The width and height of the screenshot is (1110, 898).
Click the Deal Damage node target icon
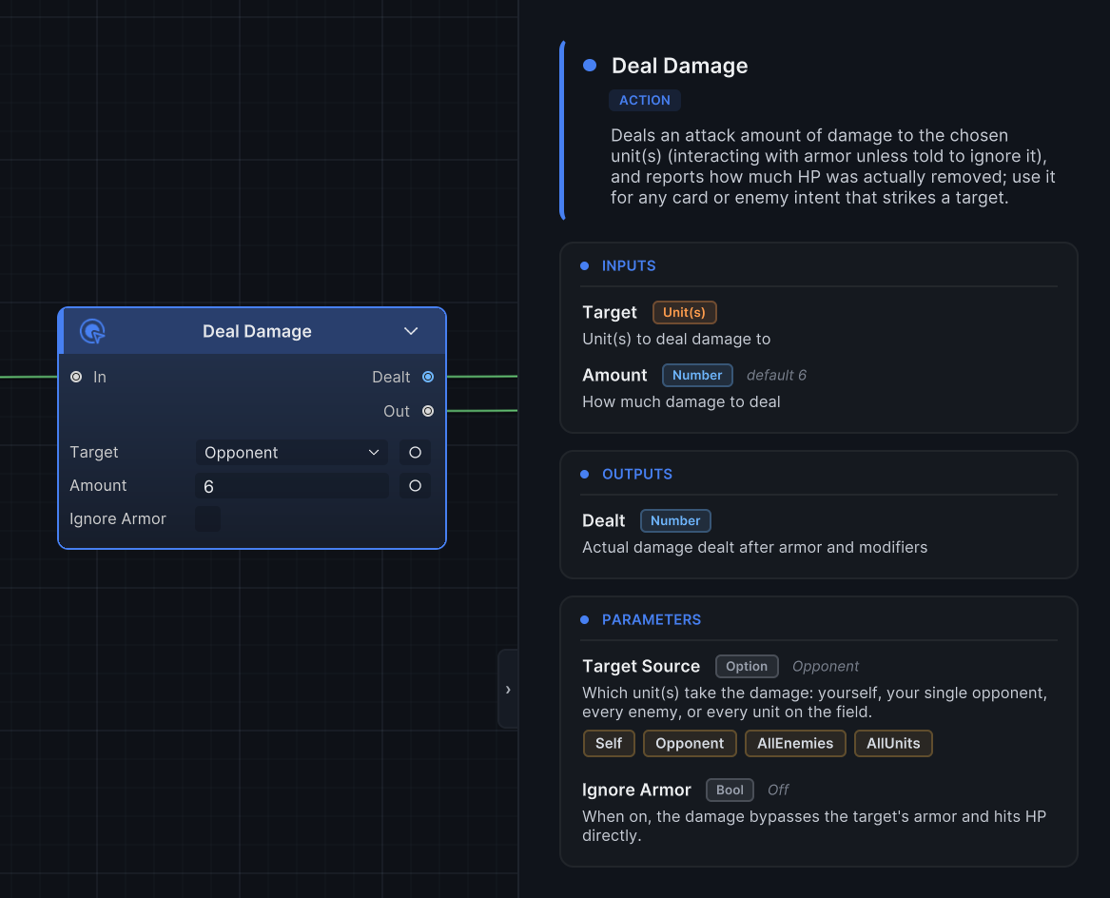92,331
